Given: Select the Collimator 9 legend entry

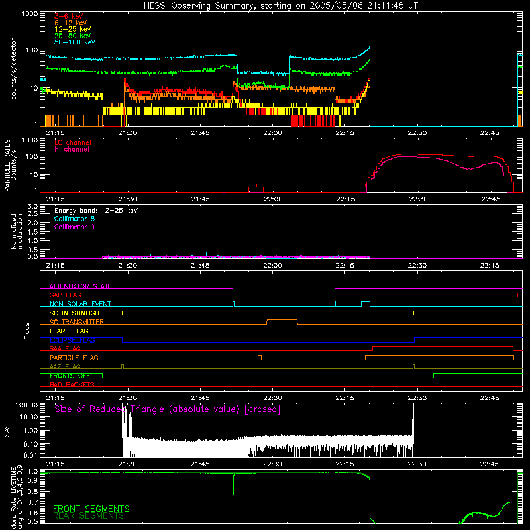Looking at the screenshot, I should (74, 227).
